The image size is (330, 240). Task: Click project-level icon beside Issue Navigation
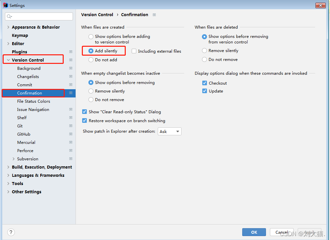[x=71, y=109]
